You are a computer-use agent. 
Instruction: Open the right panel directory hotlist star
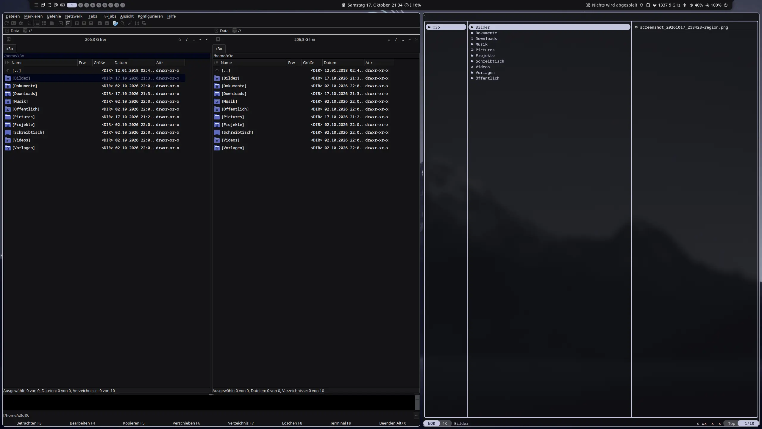(389, 39)
